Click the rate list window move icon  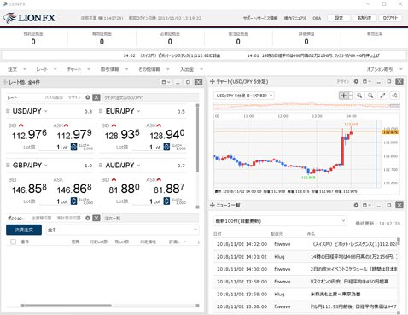tap(4, 82)
